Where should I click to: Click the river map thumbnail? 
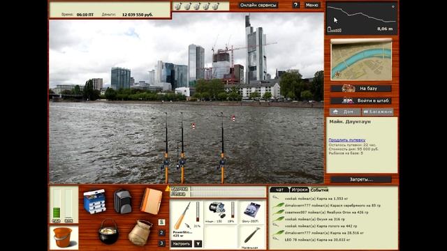pos(361,60)
